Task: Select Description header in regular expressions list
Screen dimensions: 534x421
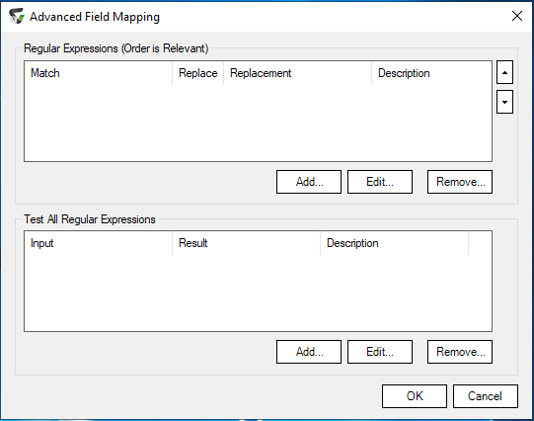Action: (431, 73)
